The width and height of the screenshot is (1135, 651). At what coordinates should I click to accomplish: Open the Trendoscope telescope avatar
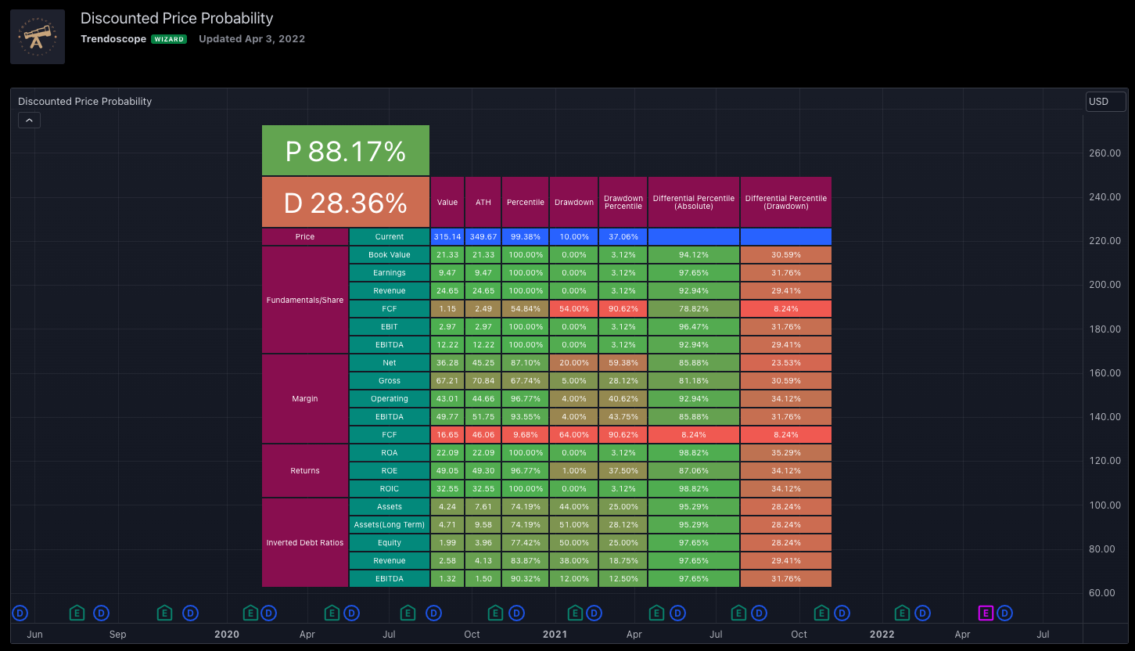pos(38,37)
